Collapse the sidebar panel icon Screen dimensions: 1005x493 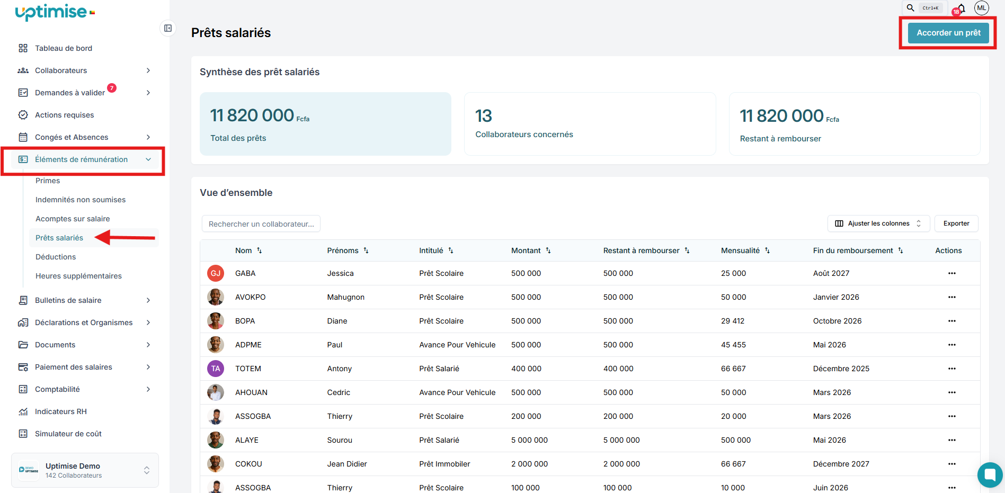tap(168, 28)
